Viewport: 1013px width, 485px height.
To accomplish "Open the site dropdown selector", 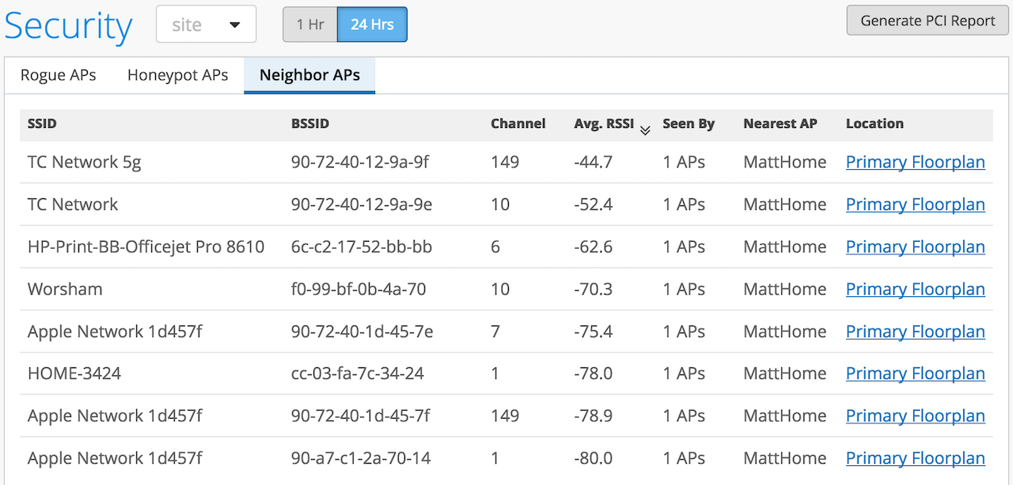I will tap(206, 24).
